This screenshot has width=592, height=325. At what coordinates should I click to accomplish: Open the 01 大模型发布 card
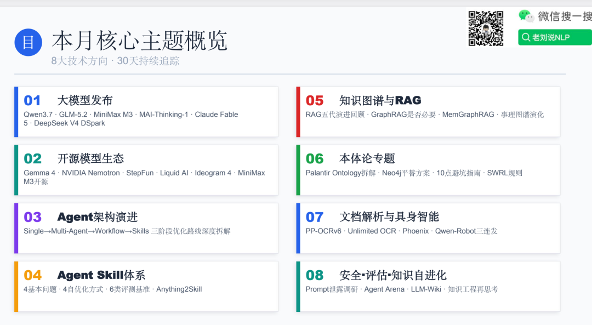click(146, 112)
